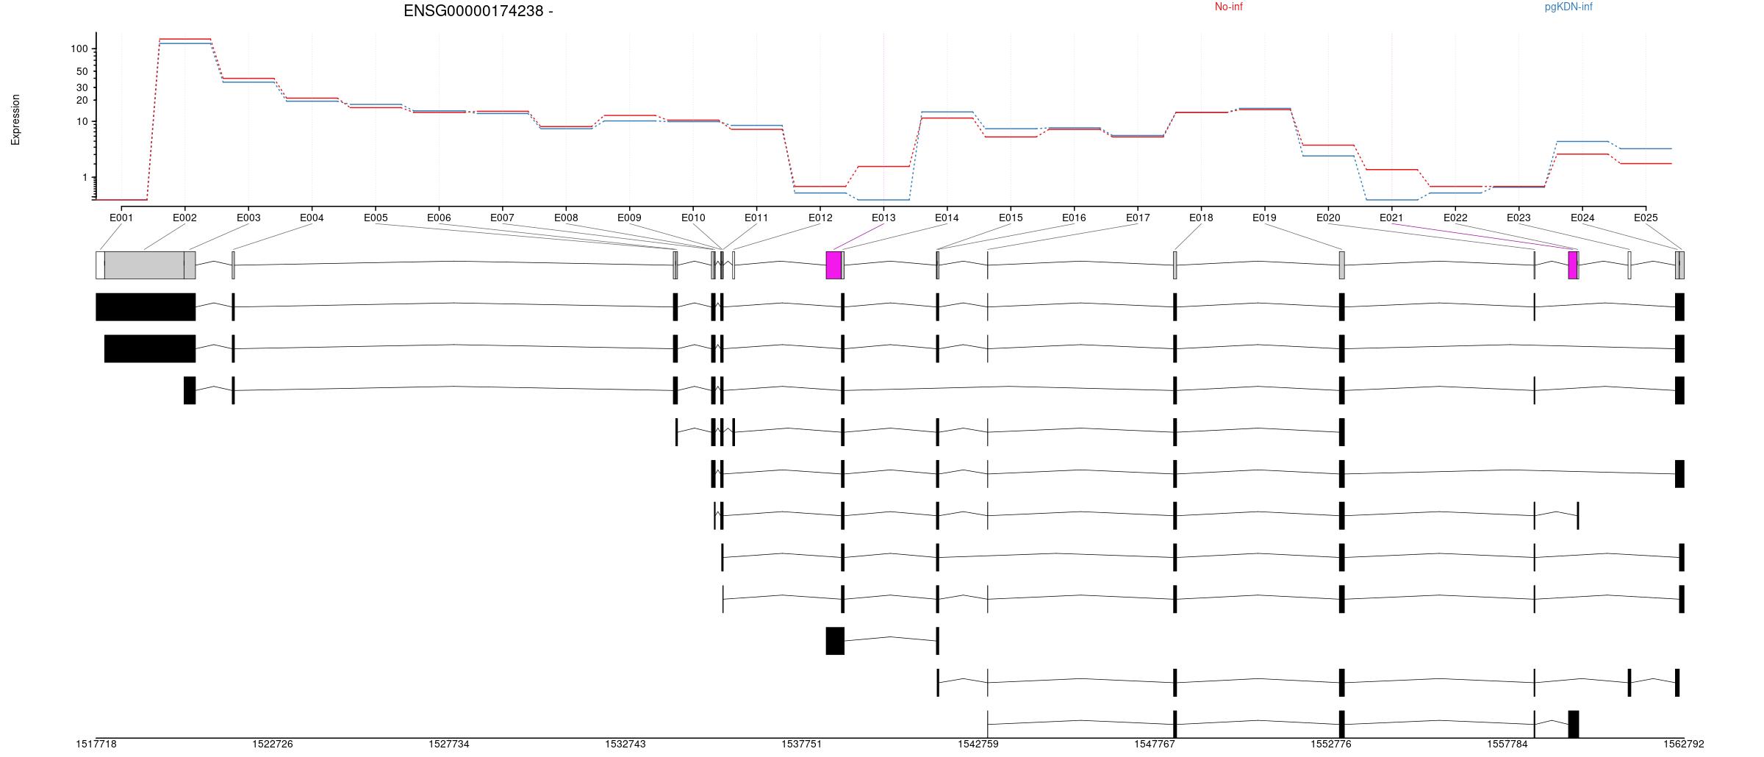The width and height of the screenshot is (1764, 757).
Task: Click genomic coordinate 1562792
Action: (1684, 744)
